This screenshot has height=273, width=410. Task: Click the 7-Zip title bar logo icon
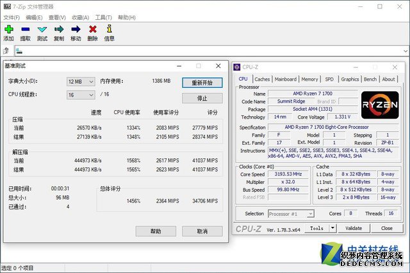pos(7,6)
